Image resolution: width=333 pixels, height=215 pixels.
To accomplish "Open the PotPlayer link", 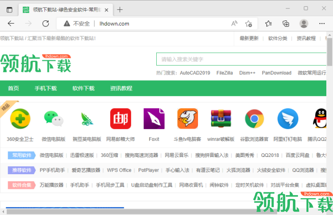I will point(148,170).
